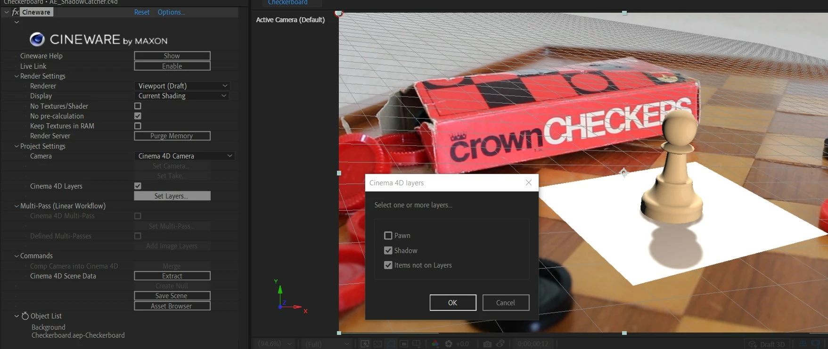Open the Display dropdown (Current Shading)
828x349 pixels.
[182, 96]
